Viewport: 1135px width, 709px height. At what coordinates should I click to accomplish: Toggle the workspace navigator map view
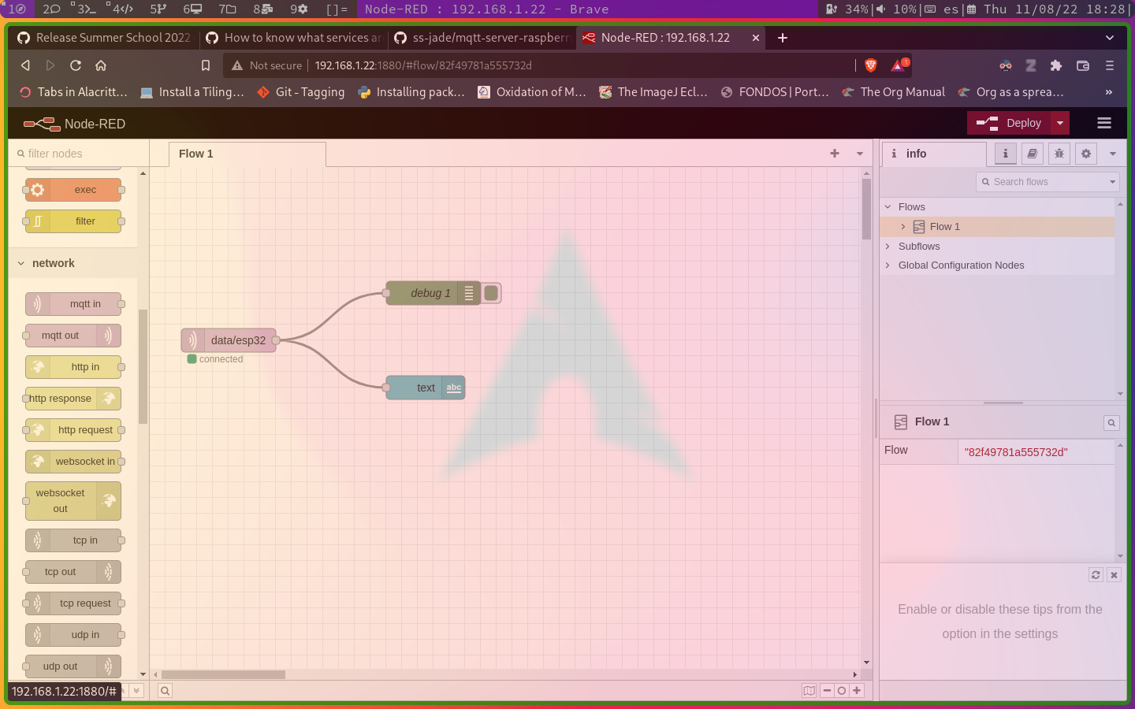809,691
